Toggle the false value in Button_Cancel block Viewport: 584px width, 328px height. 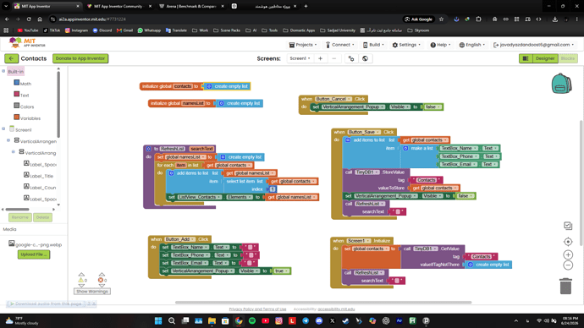[432, 107]
